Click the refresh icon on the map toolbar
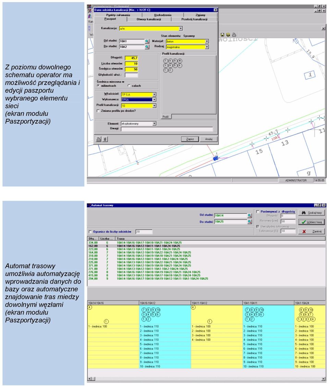The height and width of the screenshot is (386, 329). [228, 35]
